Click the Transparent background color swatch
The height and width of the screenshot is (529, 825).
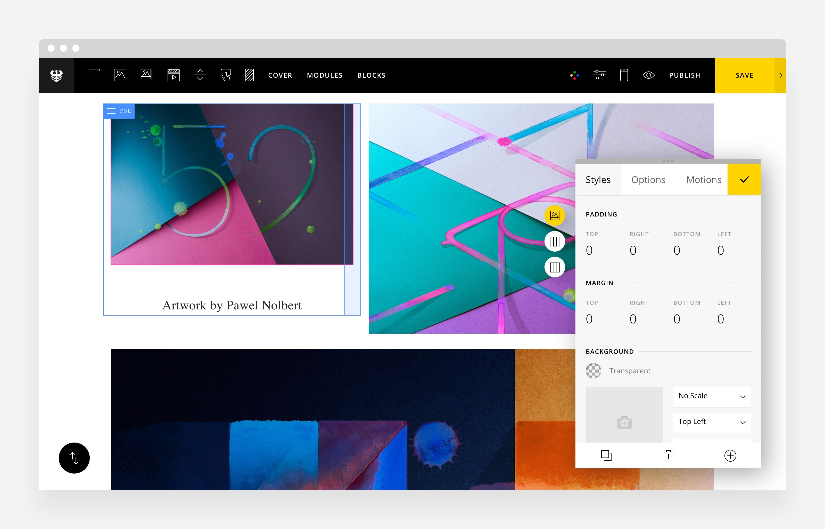[593, 371]
